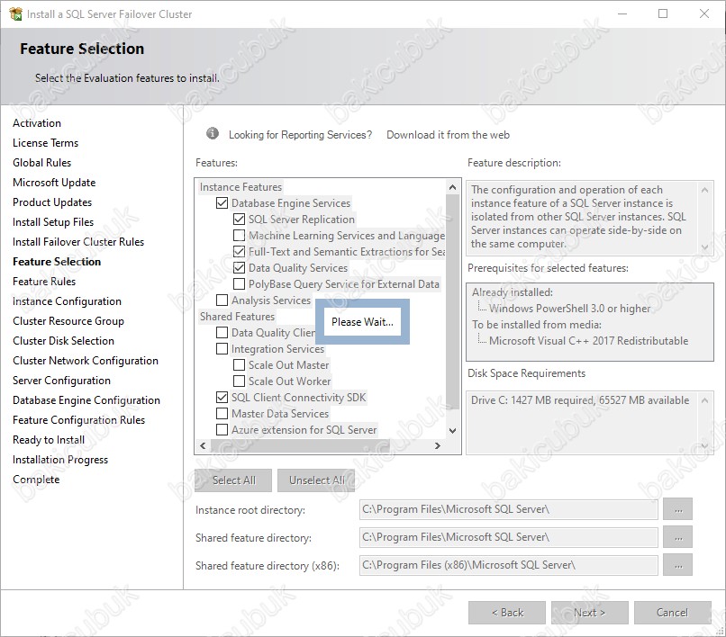Go back with the Back button
This screenshot has height=637, width=726.
507,613
